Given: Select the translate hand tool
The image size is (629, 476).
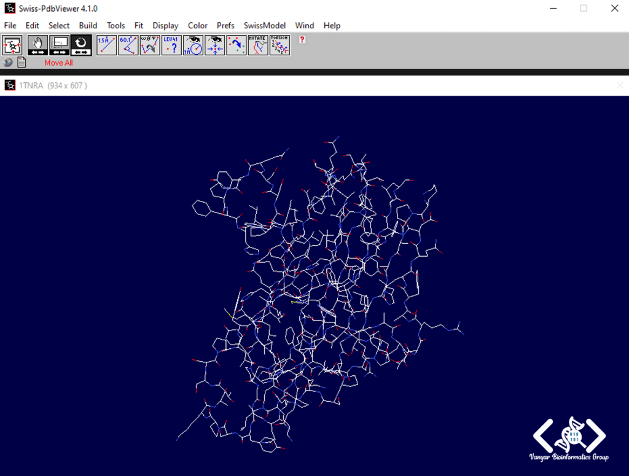Looking at the screenshot, I should click(37, 45).
